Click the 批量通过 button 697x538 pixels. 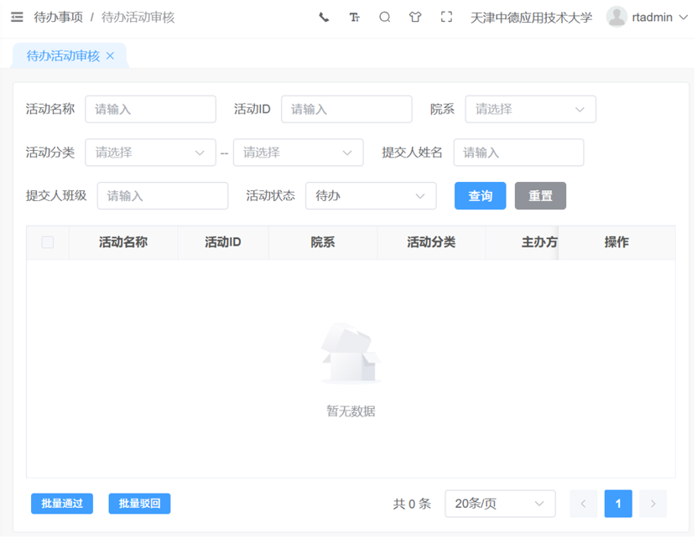coord(62,505)
